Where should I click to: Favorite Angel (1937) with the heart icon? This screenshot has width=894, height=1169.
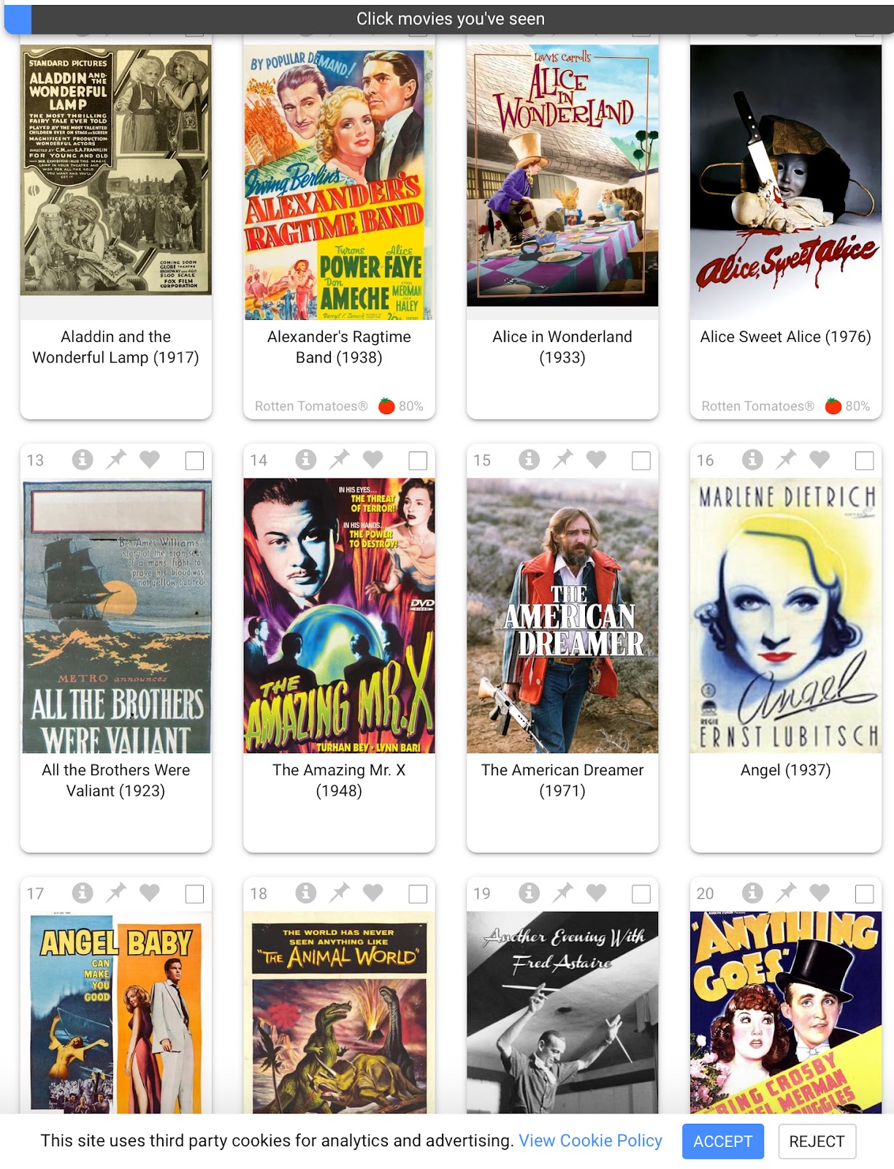820,460
